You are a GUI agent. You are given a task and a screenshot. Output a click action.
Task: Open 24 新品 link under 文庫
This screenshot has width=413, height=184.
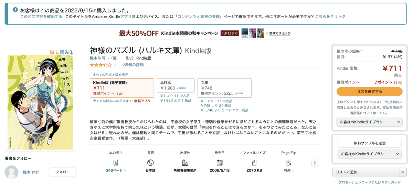(225, 105)
